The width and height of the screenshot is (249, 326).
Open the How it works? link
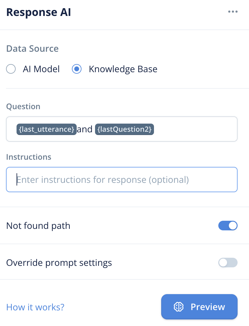(35, 307)
